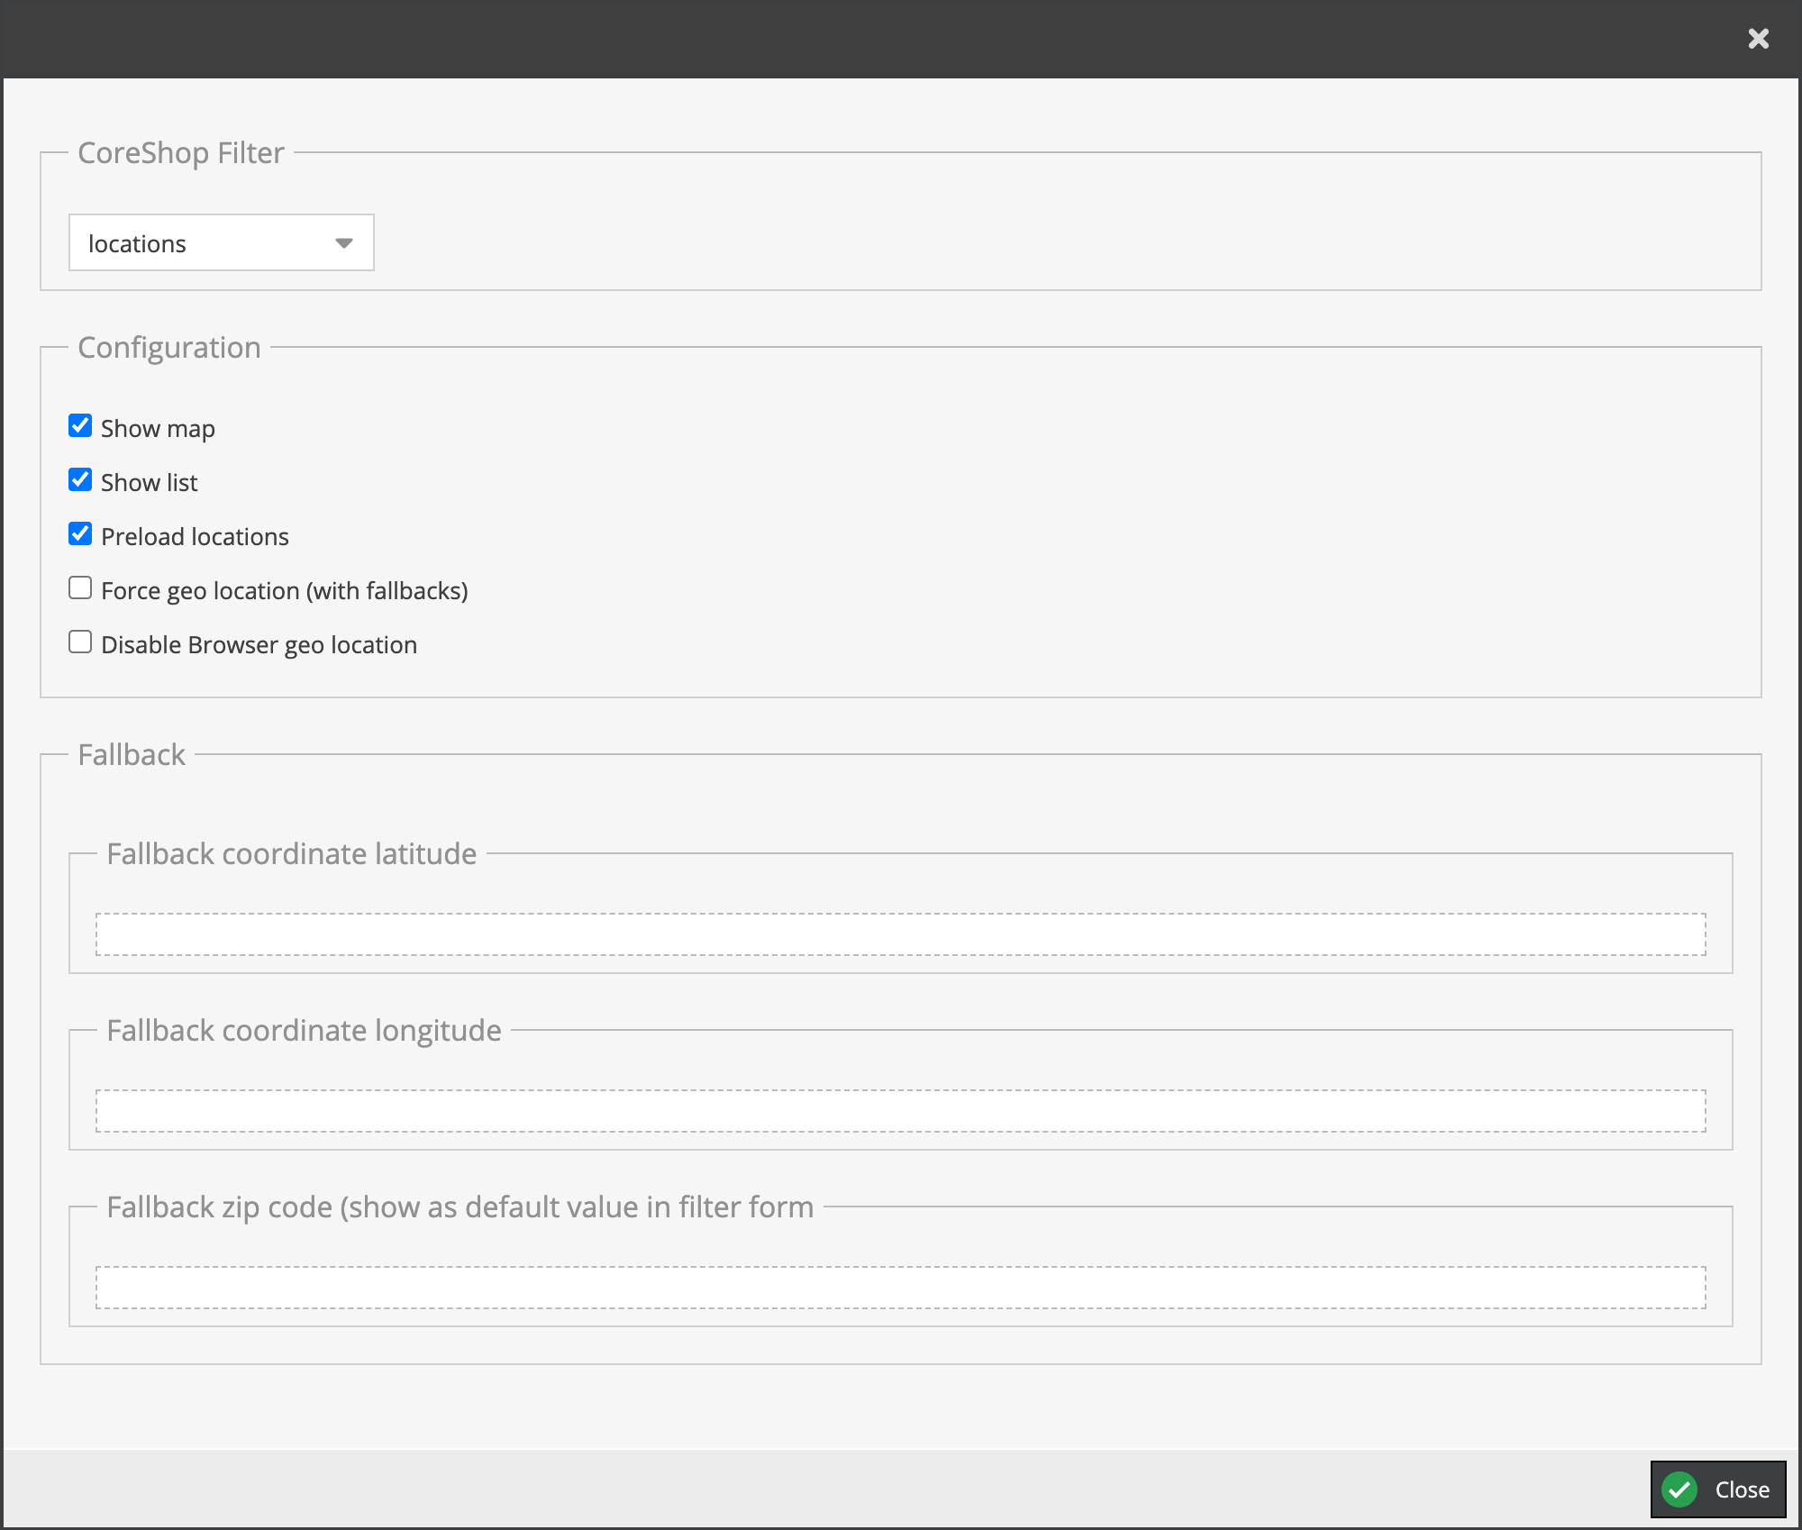The width and height of the screenshot is (1802, 1530).
Task: Toggle 'Show map' checkbox off
Action: pyautogui.click(x=80, y=425)
